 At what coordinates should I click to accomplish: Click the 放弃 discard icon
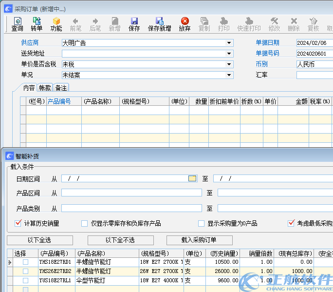pos(185,24)
